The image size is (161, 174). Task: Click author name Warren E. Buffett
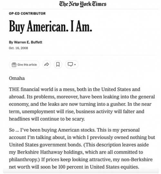(28, 42)
